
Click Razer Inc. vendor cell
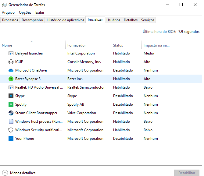(75, 79)
